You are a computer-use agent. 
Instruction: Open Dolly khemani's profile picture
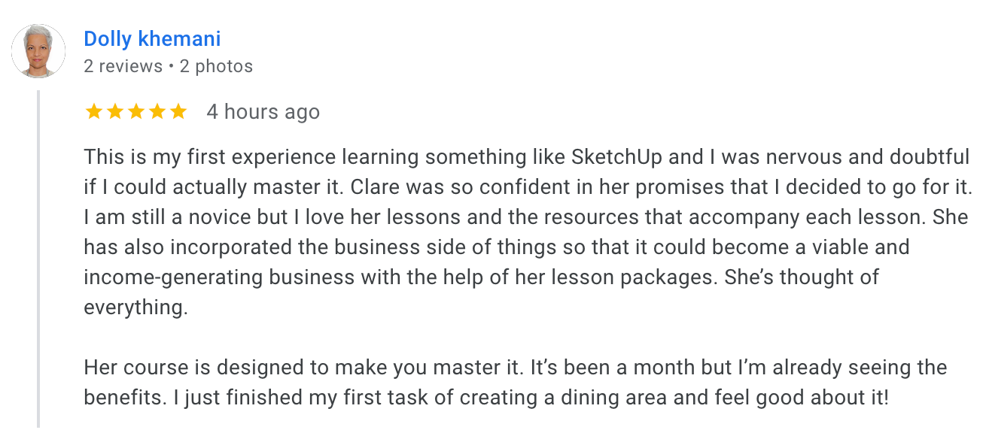pyautogui.click(x=38, y=51)
